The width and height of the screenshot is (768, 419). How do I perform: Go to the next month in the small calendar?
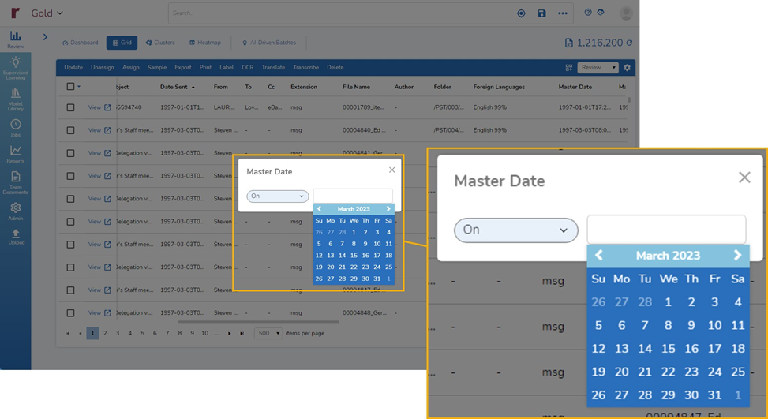(388, 208)
